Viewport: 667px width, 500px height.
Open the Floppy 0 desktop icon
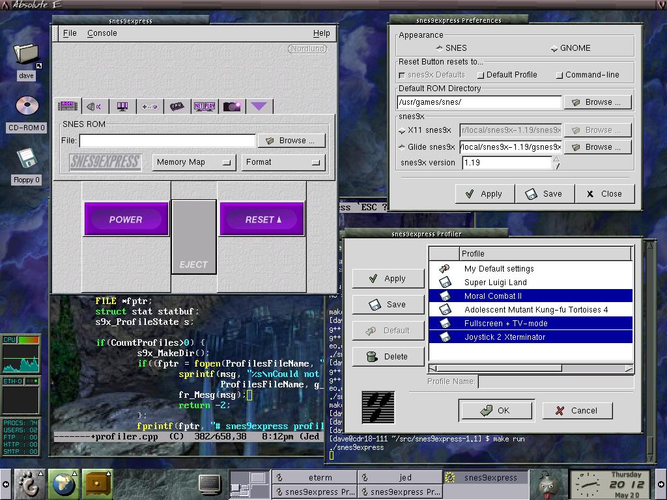(27, 158)
